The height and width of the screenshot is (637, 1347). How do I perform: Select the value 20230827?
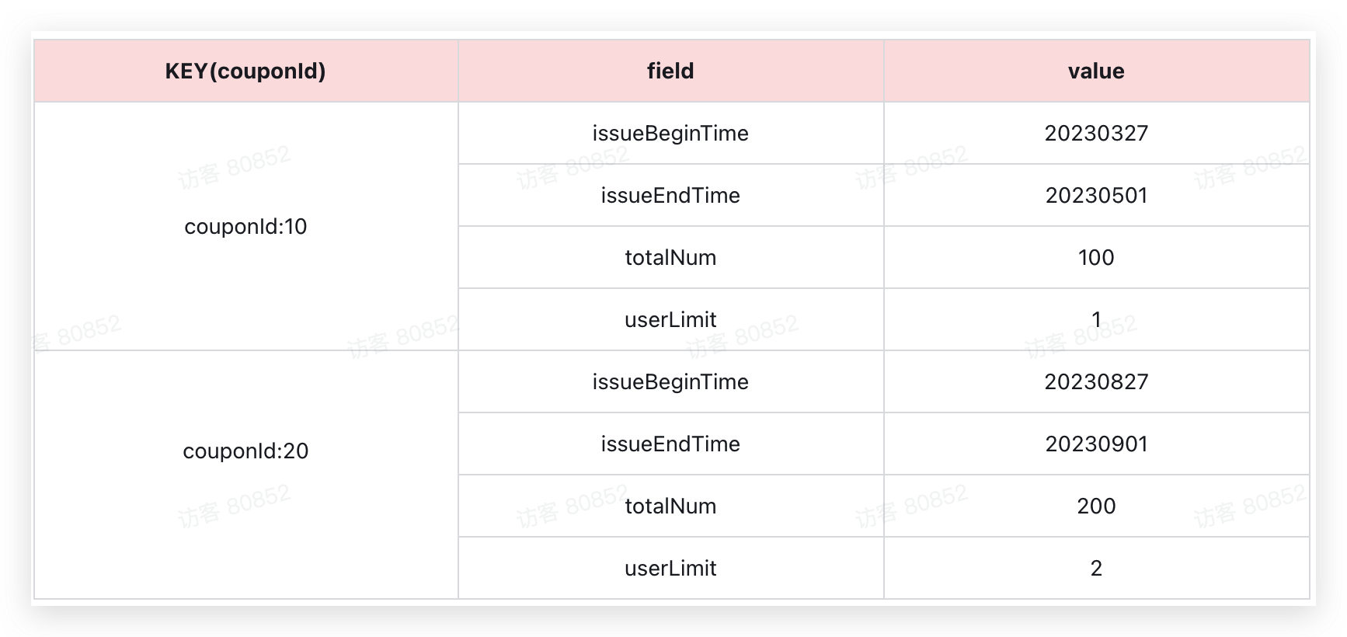click(1096, 382)
